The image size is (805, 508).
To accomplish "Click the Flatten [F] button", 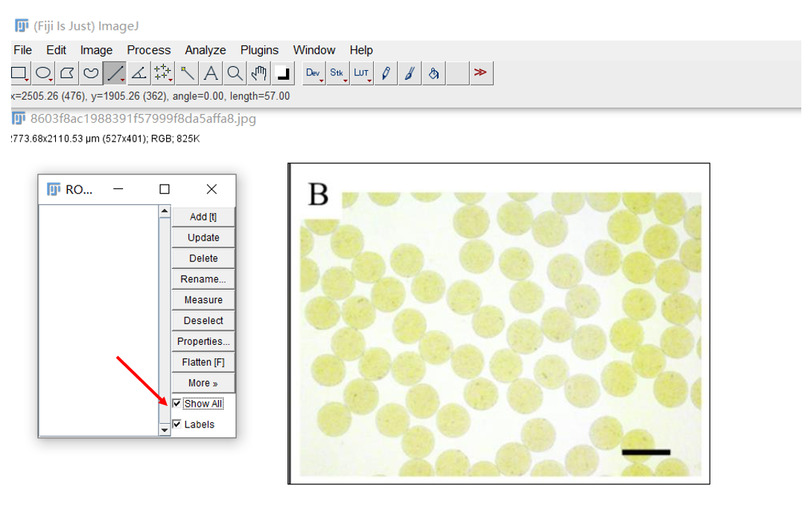I will click(203, 362).
